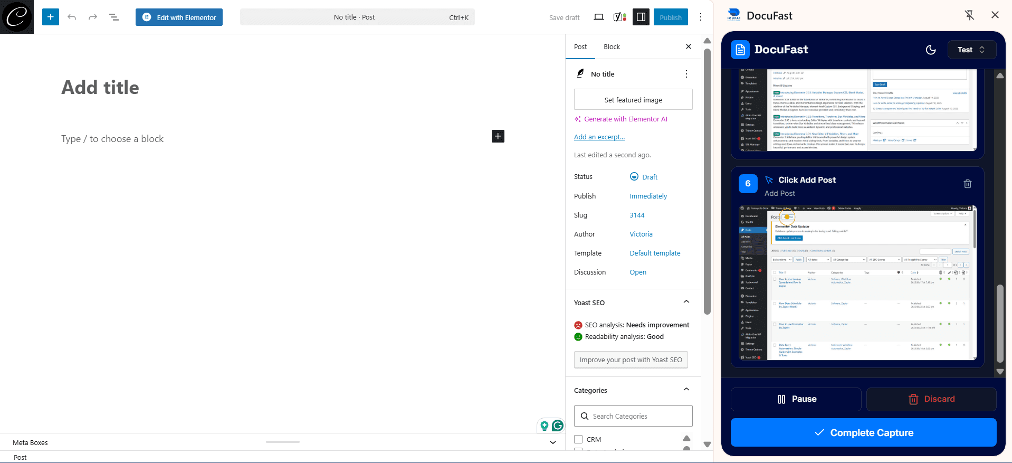1012x463 pixels.
Task: Tick the CRM category checkbox
Action: click(x=578, y=439)
